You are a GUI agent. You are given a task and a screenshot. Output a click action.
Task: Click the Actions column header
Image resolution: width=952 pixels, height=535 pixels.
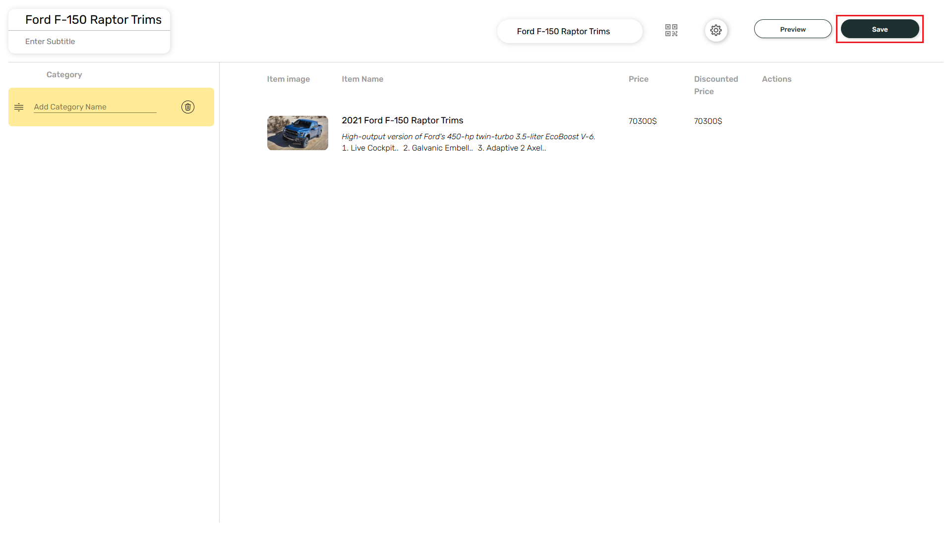776,79
